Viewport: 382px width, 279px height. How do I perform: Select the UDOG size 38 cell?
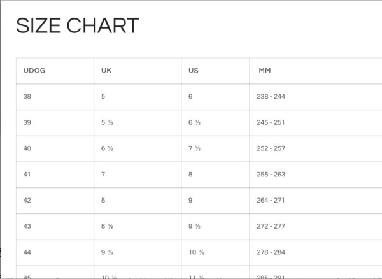pos(27,96)
